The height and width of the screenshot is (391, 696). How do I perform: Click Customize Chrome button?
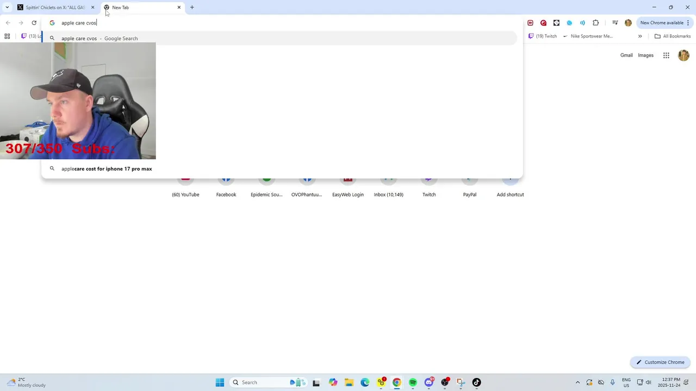pos(660,362)
